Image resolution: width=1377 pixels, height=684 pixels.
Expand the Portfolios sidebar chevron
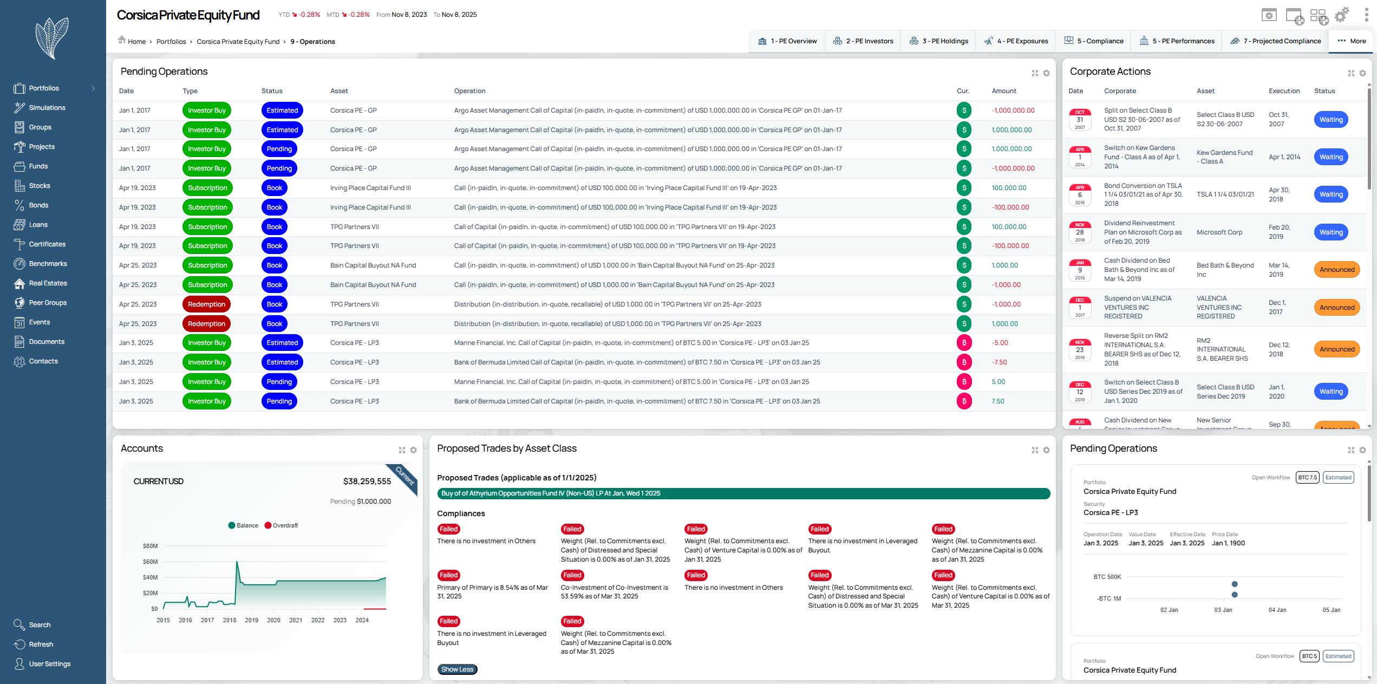[93, 88]
